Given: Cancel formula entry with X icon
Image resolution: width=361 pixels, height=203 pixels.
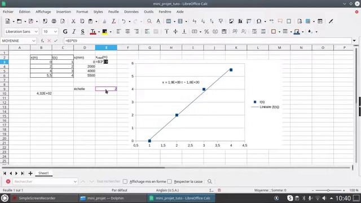Looking at the screenshot, I should click(49, 41).
